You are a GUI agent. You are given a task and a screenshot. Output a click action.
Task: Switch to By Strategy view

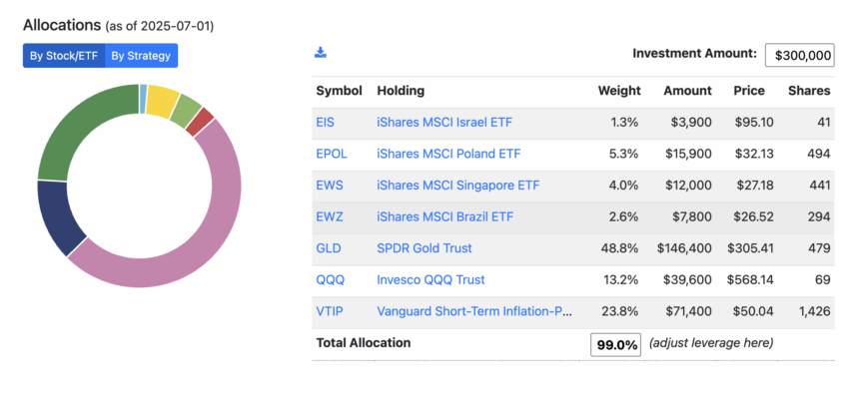(x=141, y=56)
